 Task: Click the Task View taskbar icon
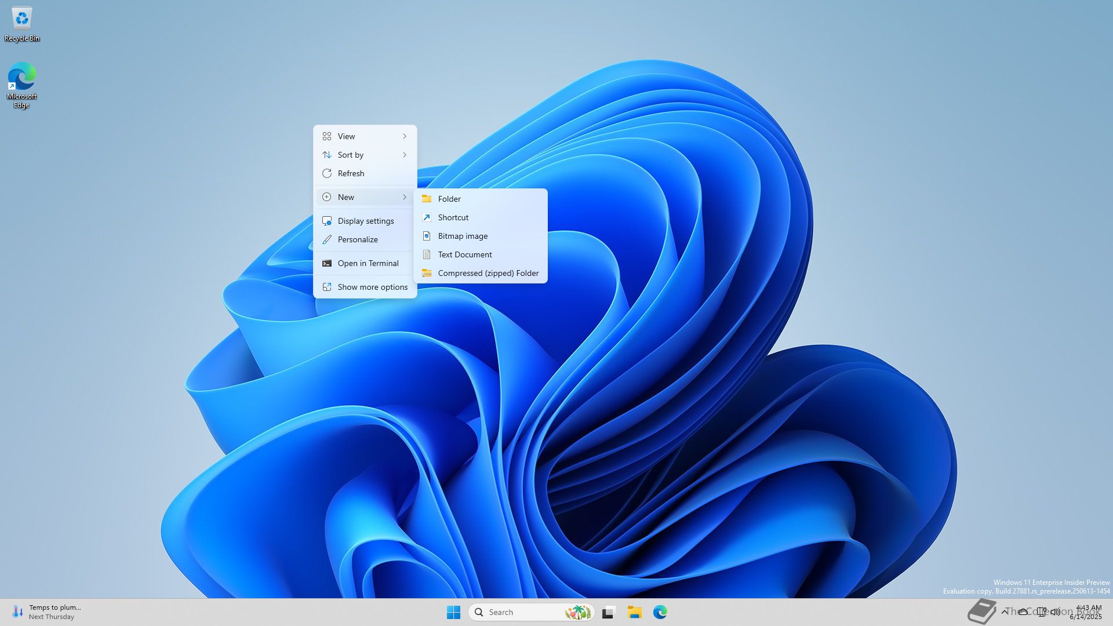coord(608,612)
